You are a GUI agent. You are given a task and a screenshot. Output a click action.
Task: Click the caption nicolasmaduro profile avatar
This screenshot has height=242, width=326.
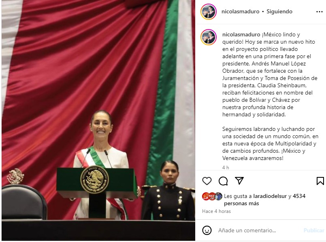point(209,37)
